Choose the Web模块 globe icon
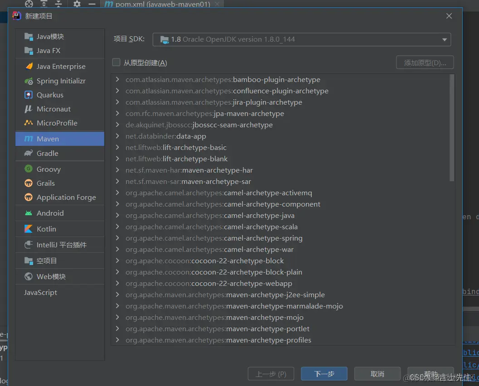The image size is (479, 386). click(x=29, y=277)
